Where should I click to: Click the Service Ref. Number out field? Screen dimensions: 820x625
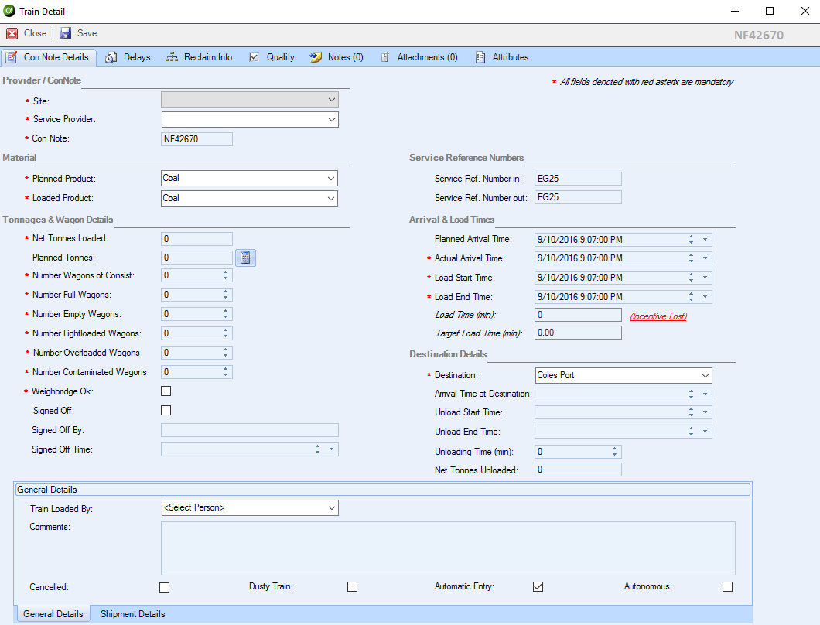pos(578,197)
